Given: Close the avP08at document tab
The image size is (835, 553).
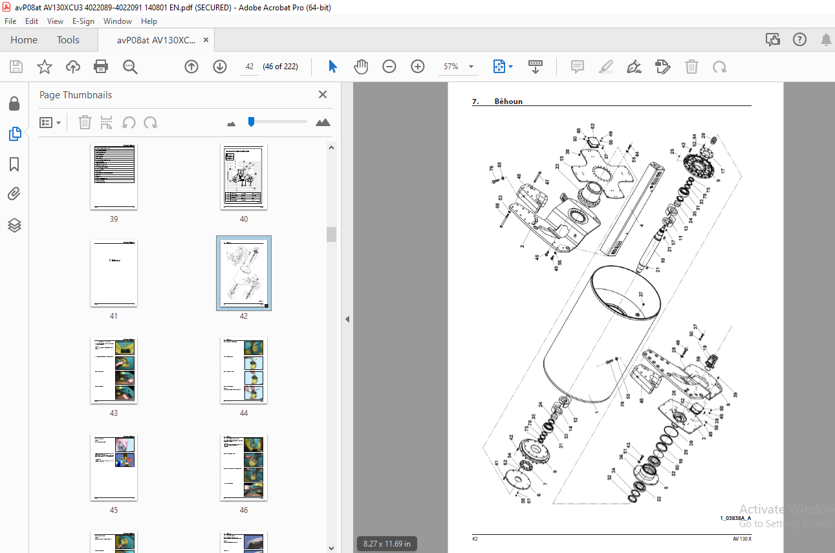Looking at the screenshot, I should 206,40.
